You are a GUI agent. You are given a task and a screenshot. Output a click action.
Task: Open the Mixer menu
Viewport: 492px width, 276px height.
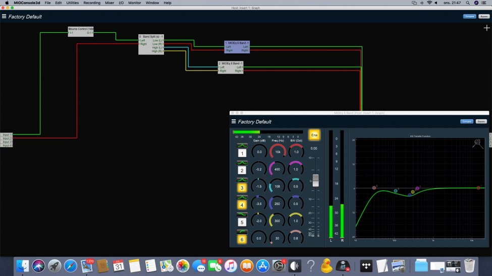click(110, 3)
